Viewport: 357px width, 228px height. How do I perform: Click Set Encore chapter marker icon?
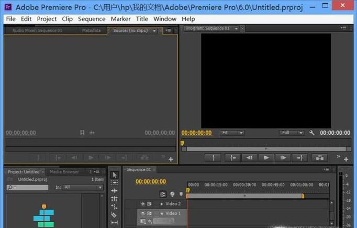point(172,194)
